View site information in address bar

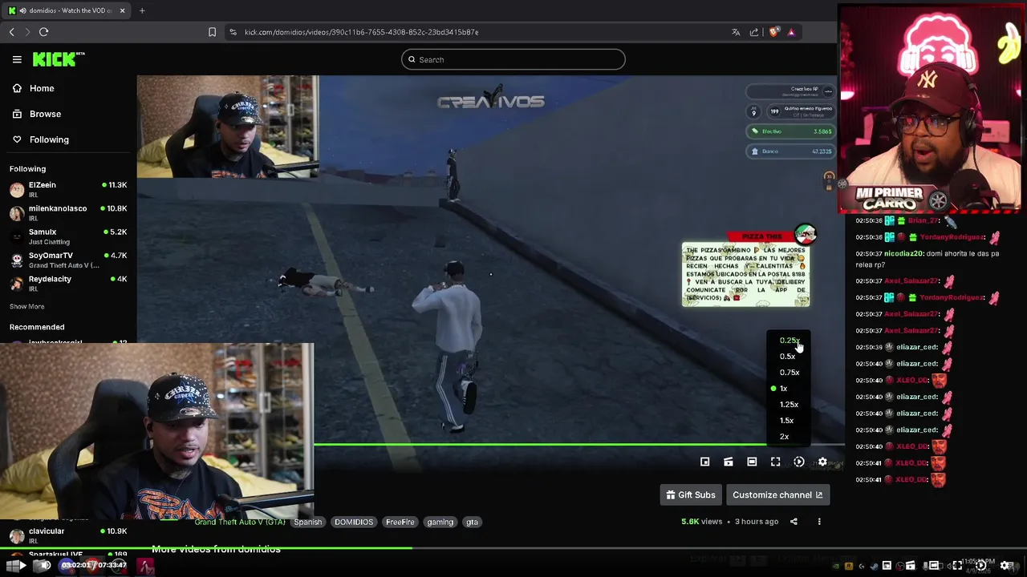233,32
